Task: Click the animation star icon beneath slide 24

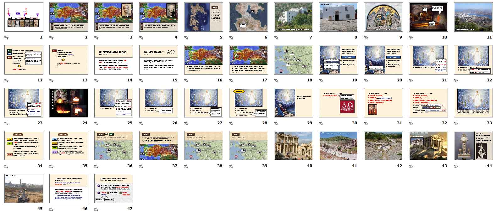Action: click(x=51, y=123)
